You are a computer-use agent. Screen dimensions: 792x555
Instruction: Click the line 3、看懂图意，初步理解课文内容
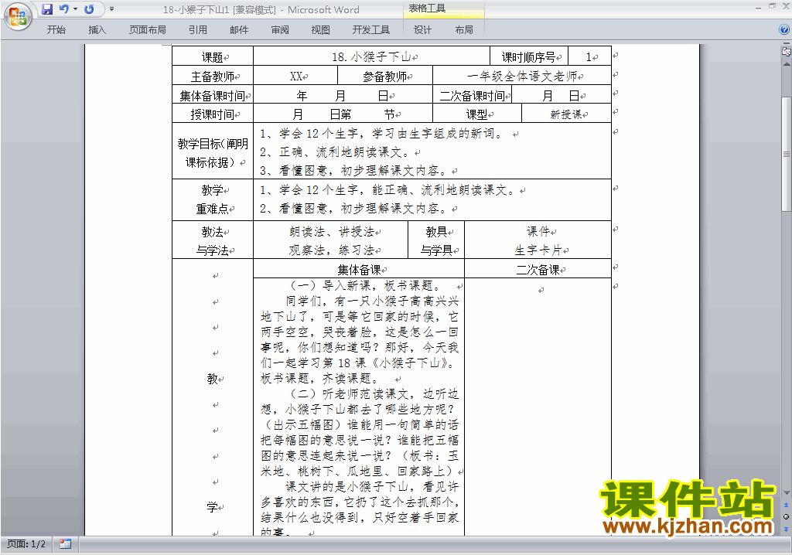pyautogui.click(x=355, y=171)
